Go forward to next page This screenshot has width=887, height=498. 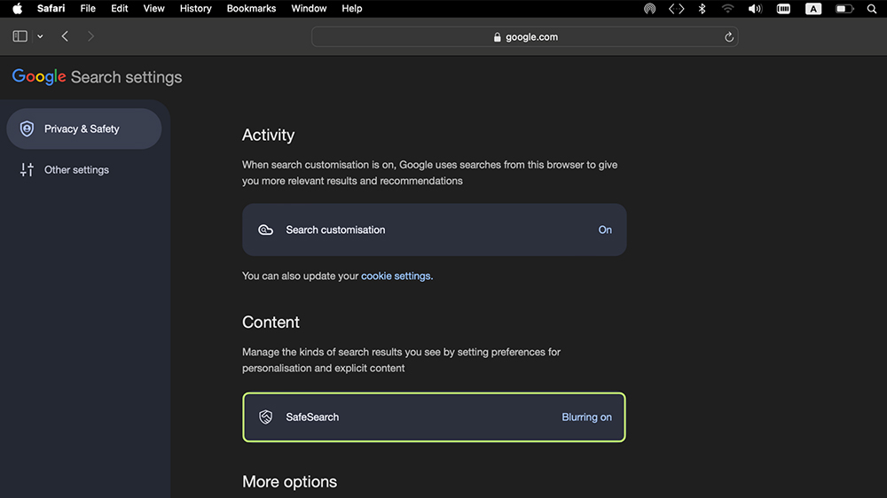click(90, 36)
